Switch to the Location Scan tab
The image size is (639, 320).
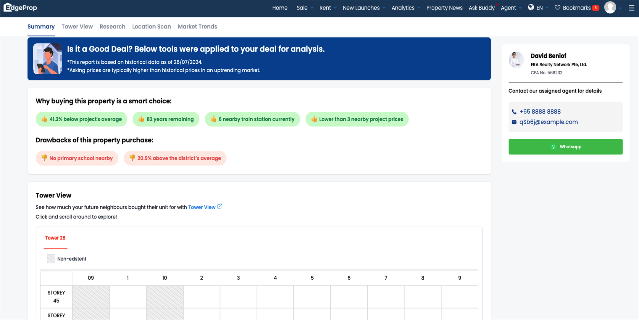tap(151, 27)
